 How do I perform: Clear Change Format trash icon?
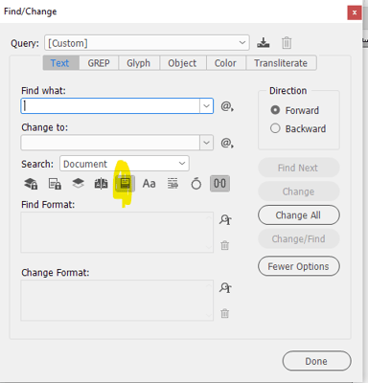tap(225, 313)
